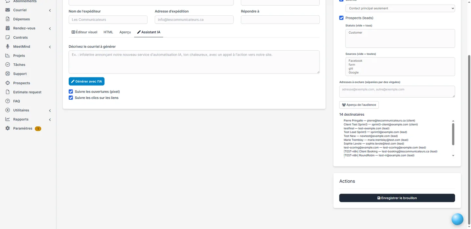Click the Paramètres gear icon
Screen dimensions: 471x229
8,128
